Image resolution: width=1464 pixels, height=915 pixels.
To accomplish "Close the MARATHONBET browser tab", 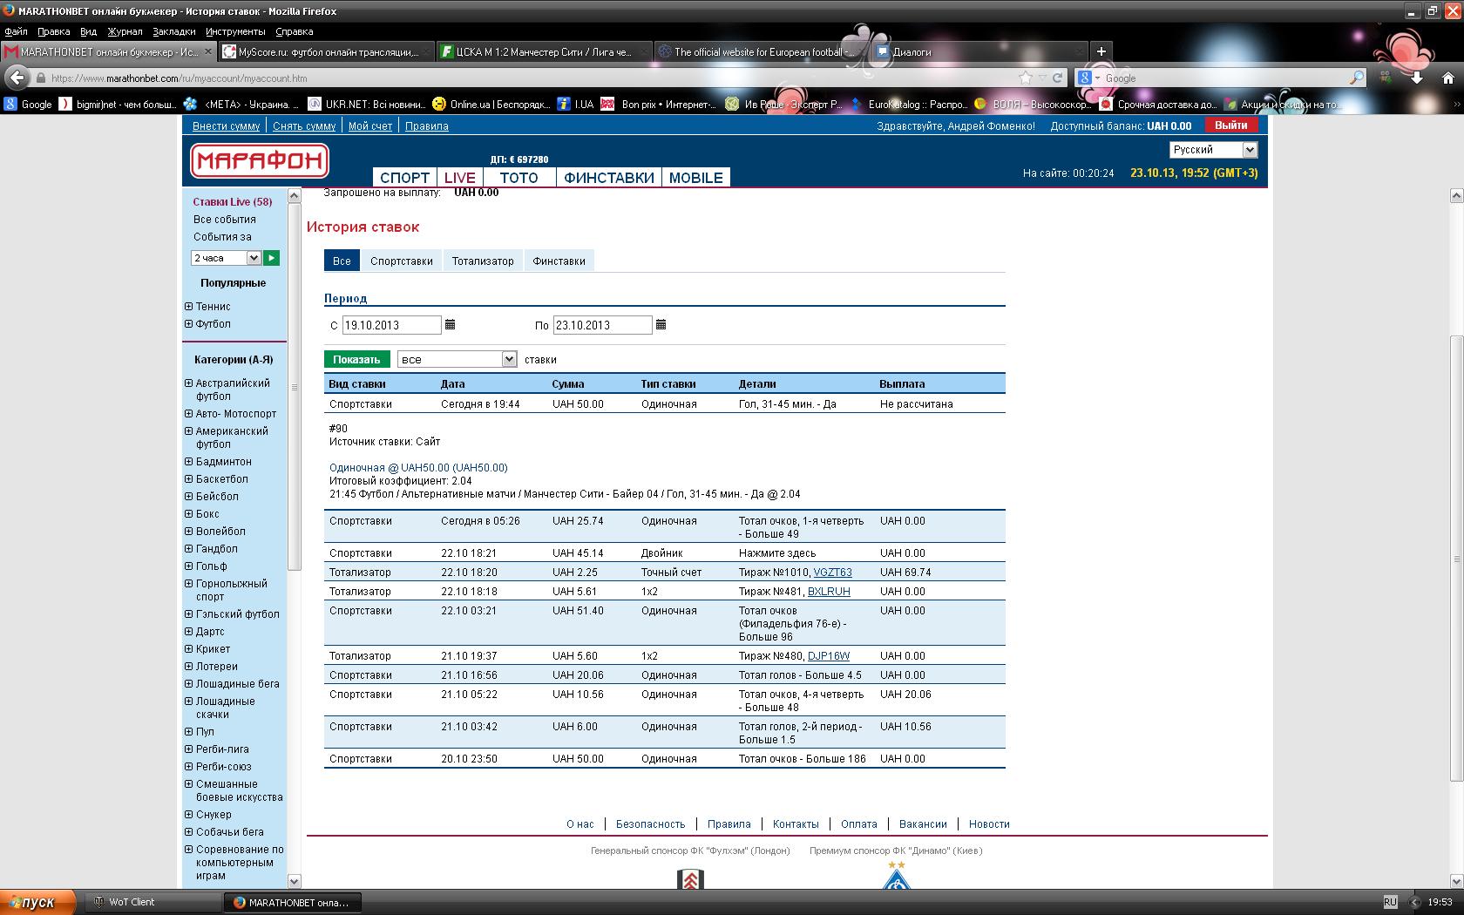I will pyautogui.click(x=207, y=51).
